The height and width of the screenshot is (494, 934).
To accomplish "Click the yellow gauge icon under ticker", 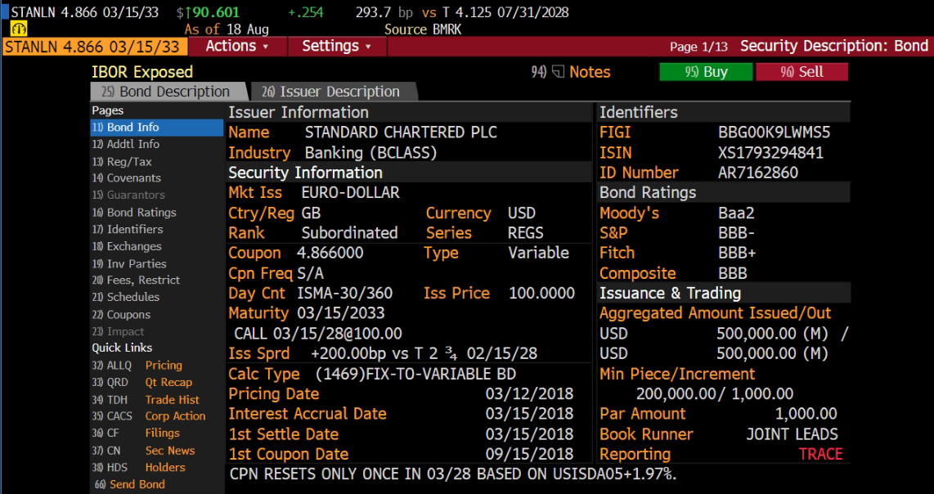I will pyautogui.click(x=19, y=29).
